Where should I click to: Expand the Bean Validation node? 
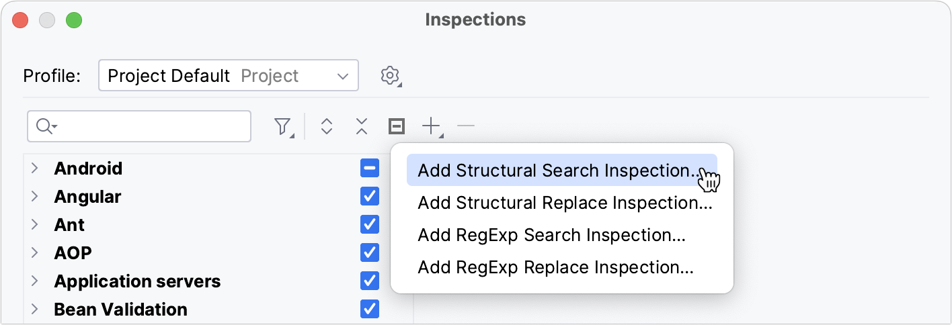(x=35, y=310)
